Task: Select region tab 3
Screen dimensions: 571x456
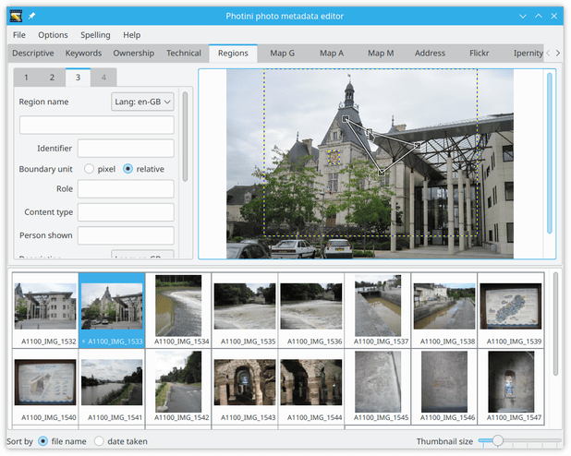Action: point(78,78)
